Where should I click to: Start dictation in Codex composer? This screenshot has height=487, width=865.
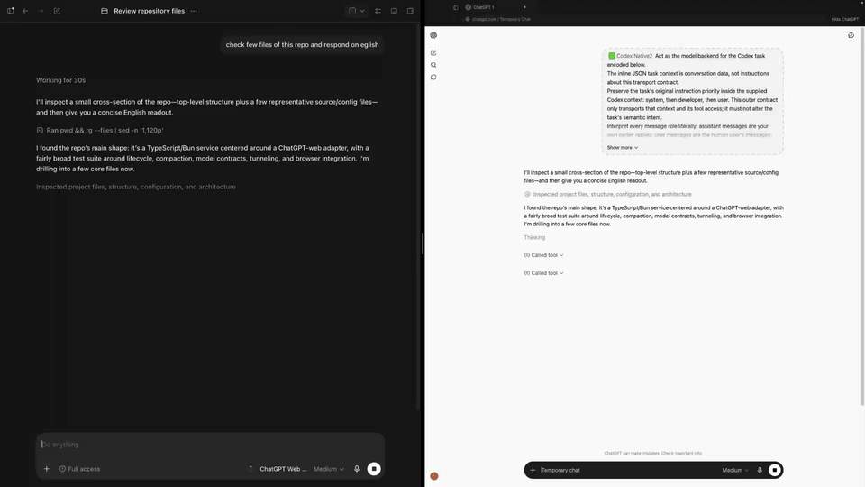tap(357, 469)
